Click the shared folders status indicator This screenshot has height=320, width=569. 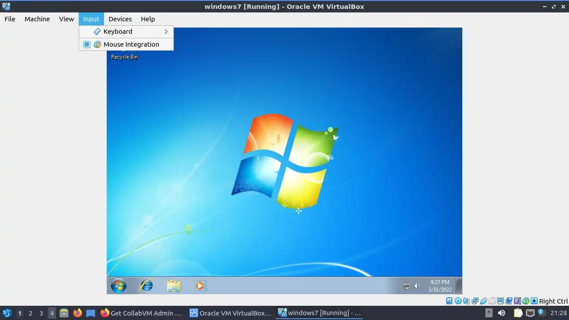click(492, 301)
